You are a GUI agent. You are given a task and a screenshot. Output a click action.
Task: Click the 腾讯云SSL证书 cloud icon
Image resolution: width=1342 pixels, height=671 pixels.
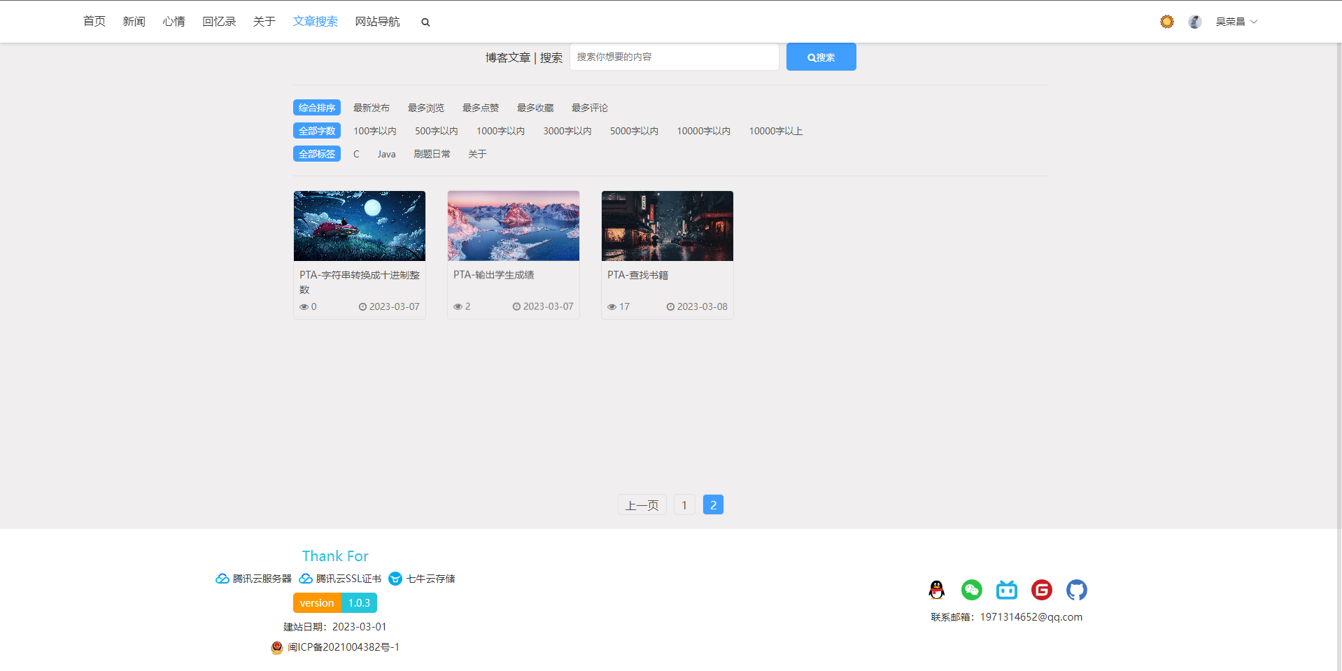[x=306, y=579]
